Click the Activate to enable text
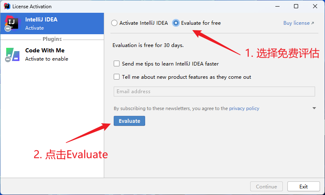Screen dimensions: 325x195 tap(47, 59)
